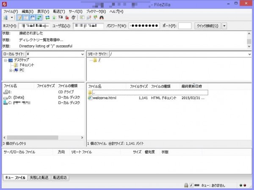Select the D: (Data) drive row
The height and width of the screenshot is (190, 254).
point(44,97)
